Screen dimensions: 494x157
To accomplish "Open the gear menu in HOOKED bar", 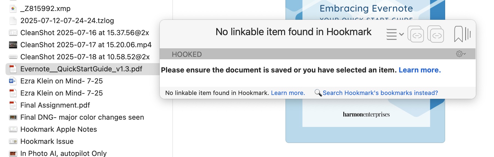I will click(461, 54).
